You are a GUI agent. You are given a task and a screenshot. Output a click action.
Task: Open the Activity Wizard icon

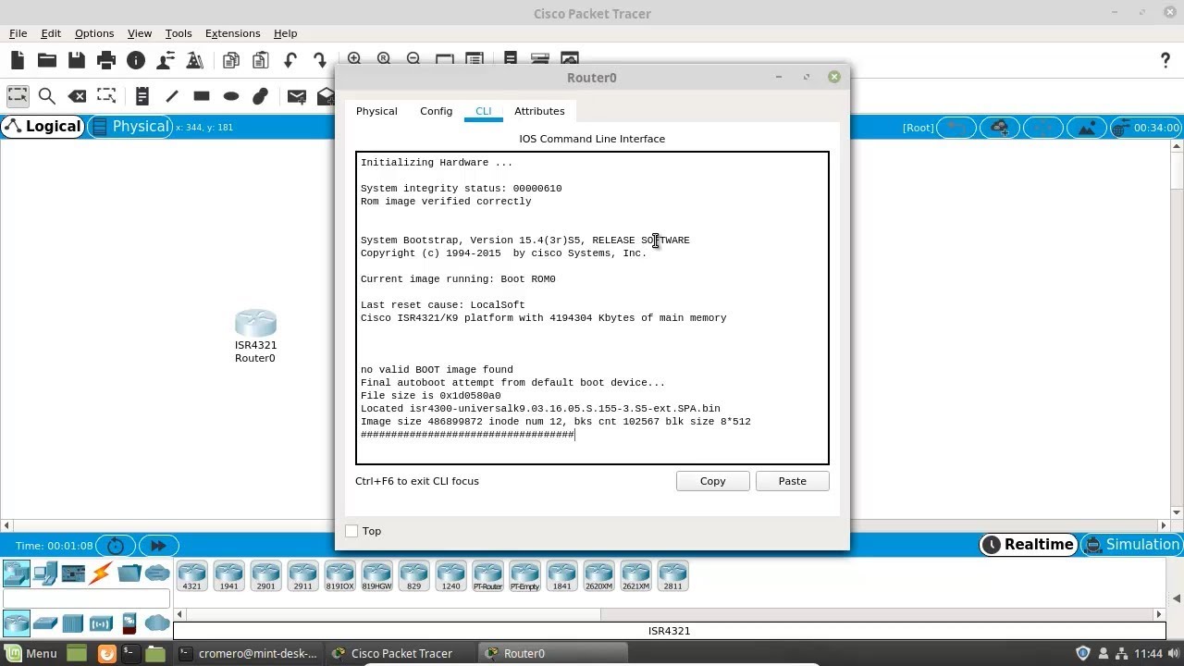(x=166, y=61)
